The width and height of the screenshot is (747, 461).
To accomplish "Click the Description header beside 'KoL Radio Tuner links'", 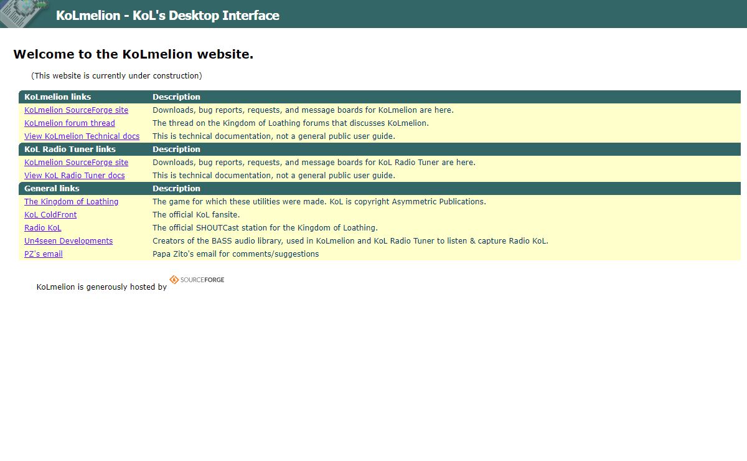I will click(176, 150).
